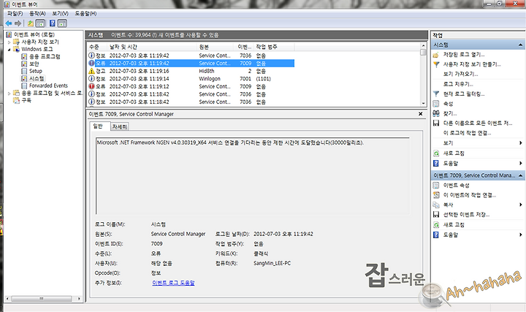The image size is (526, 312).
Task: Expand 응용 프로그램 및 서비스 로그 node
Action: pyautogui.click(x=9, y=94)
